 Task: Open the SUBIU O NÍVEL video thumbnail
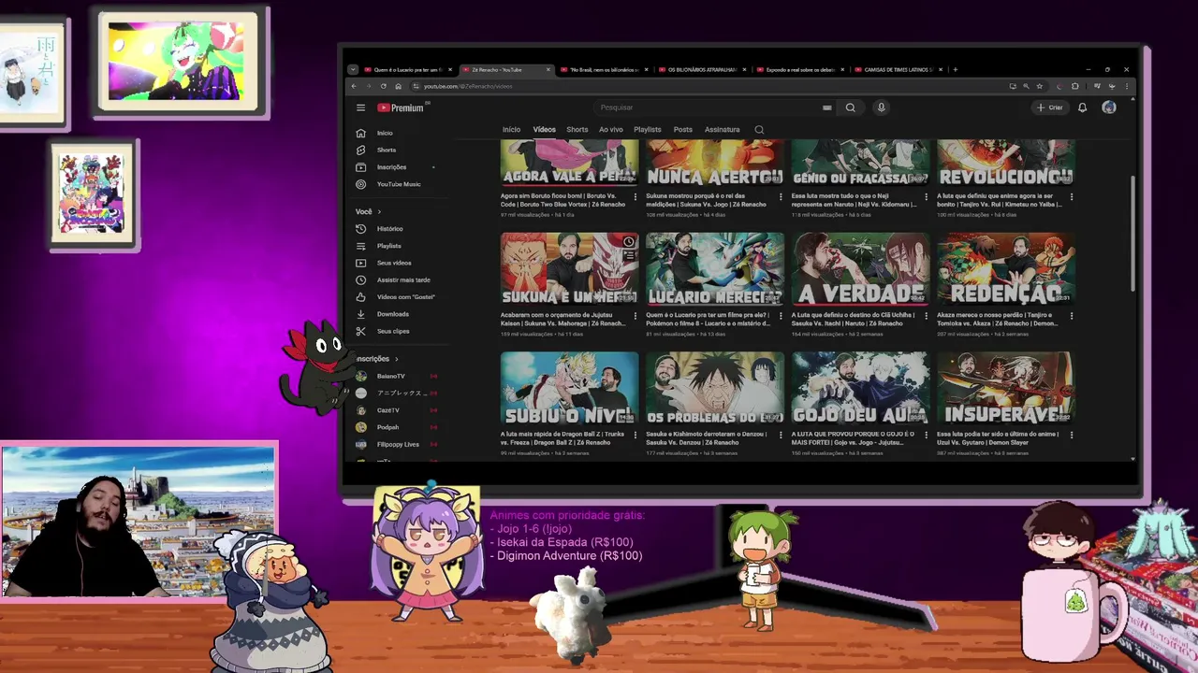569,388
